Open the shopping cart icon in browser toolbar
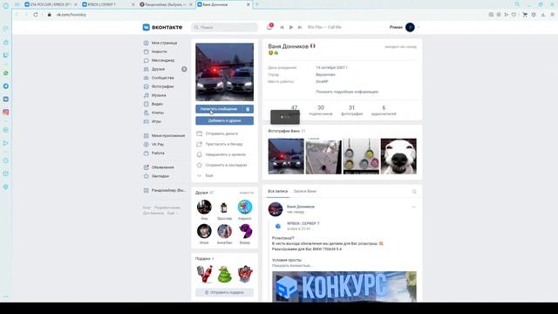Screen dimensions: 558x314 (x=525, y=15)
